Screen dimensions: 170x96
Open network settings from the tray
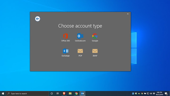point(148,94)
